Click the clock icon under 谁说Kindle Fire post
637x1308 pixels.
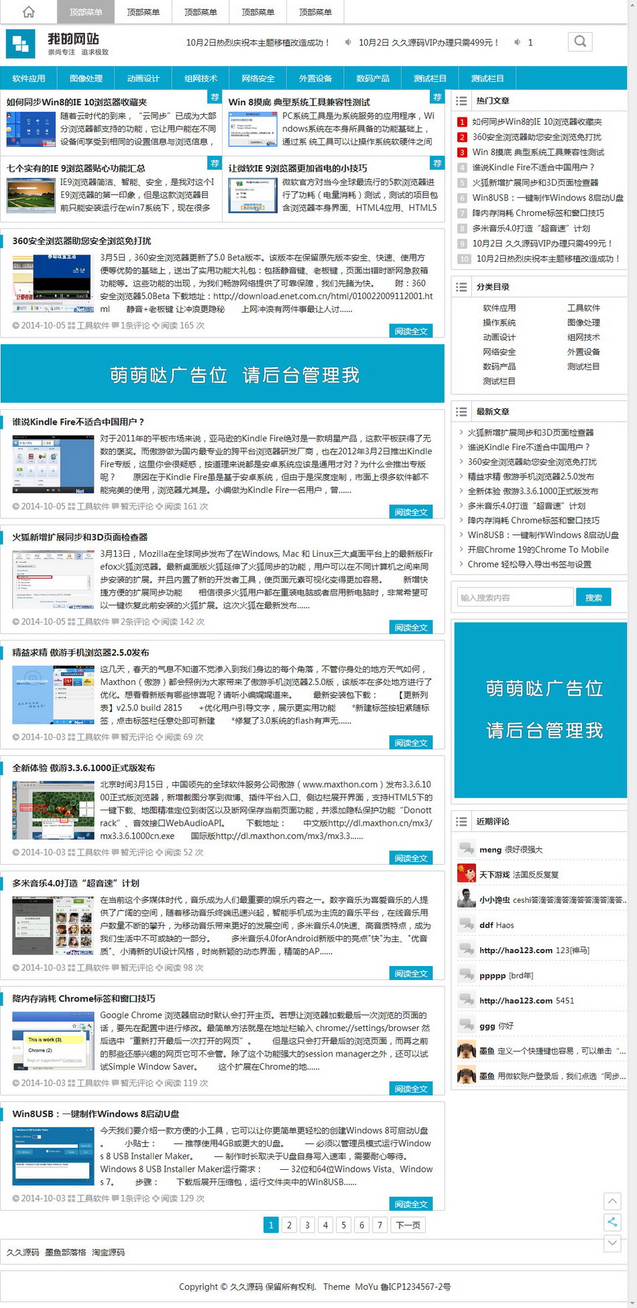point(16,506)
